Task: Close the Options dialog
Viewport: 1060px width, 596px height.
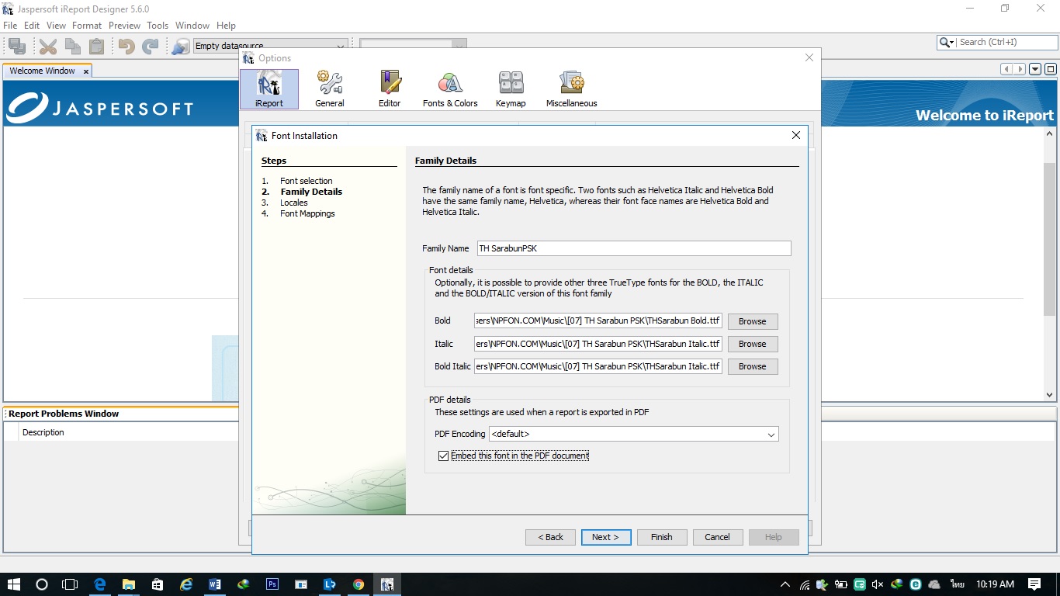Action: tap(809, 57)
